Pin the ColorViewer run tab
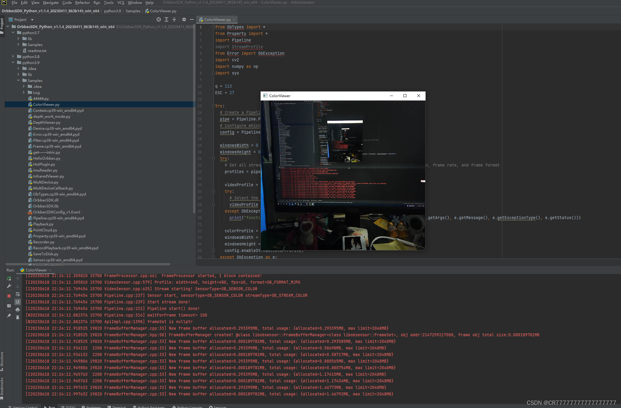Image resolution: width=621 pixels, height=408 pixels. [x=9, y=316]
